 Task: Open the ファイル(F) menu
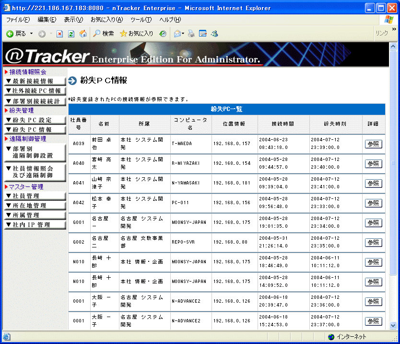coord(18,20)
